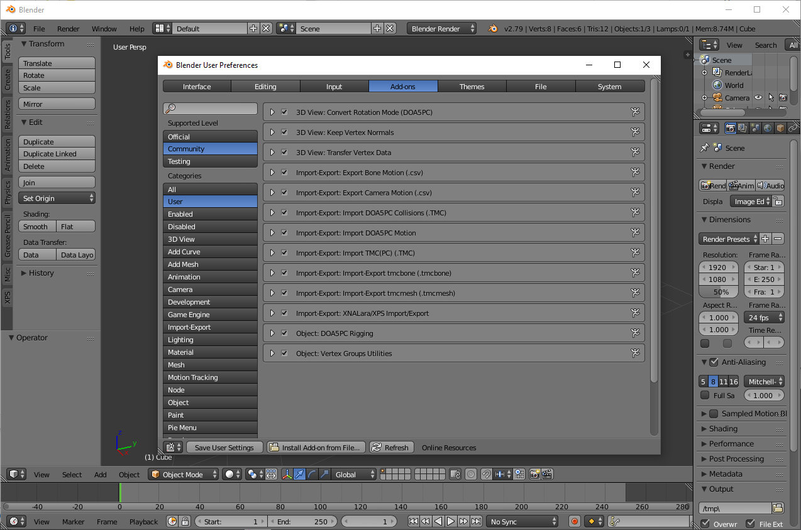801x530 pixels.
Task: Click the timeline lock time to other windows icon
Action: 185,521
